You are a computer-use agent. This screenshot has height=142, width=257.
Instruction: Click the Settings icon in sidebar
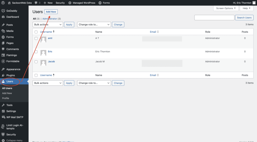pyautogui.click(x=3, y=111)
